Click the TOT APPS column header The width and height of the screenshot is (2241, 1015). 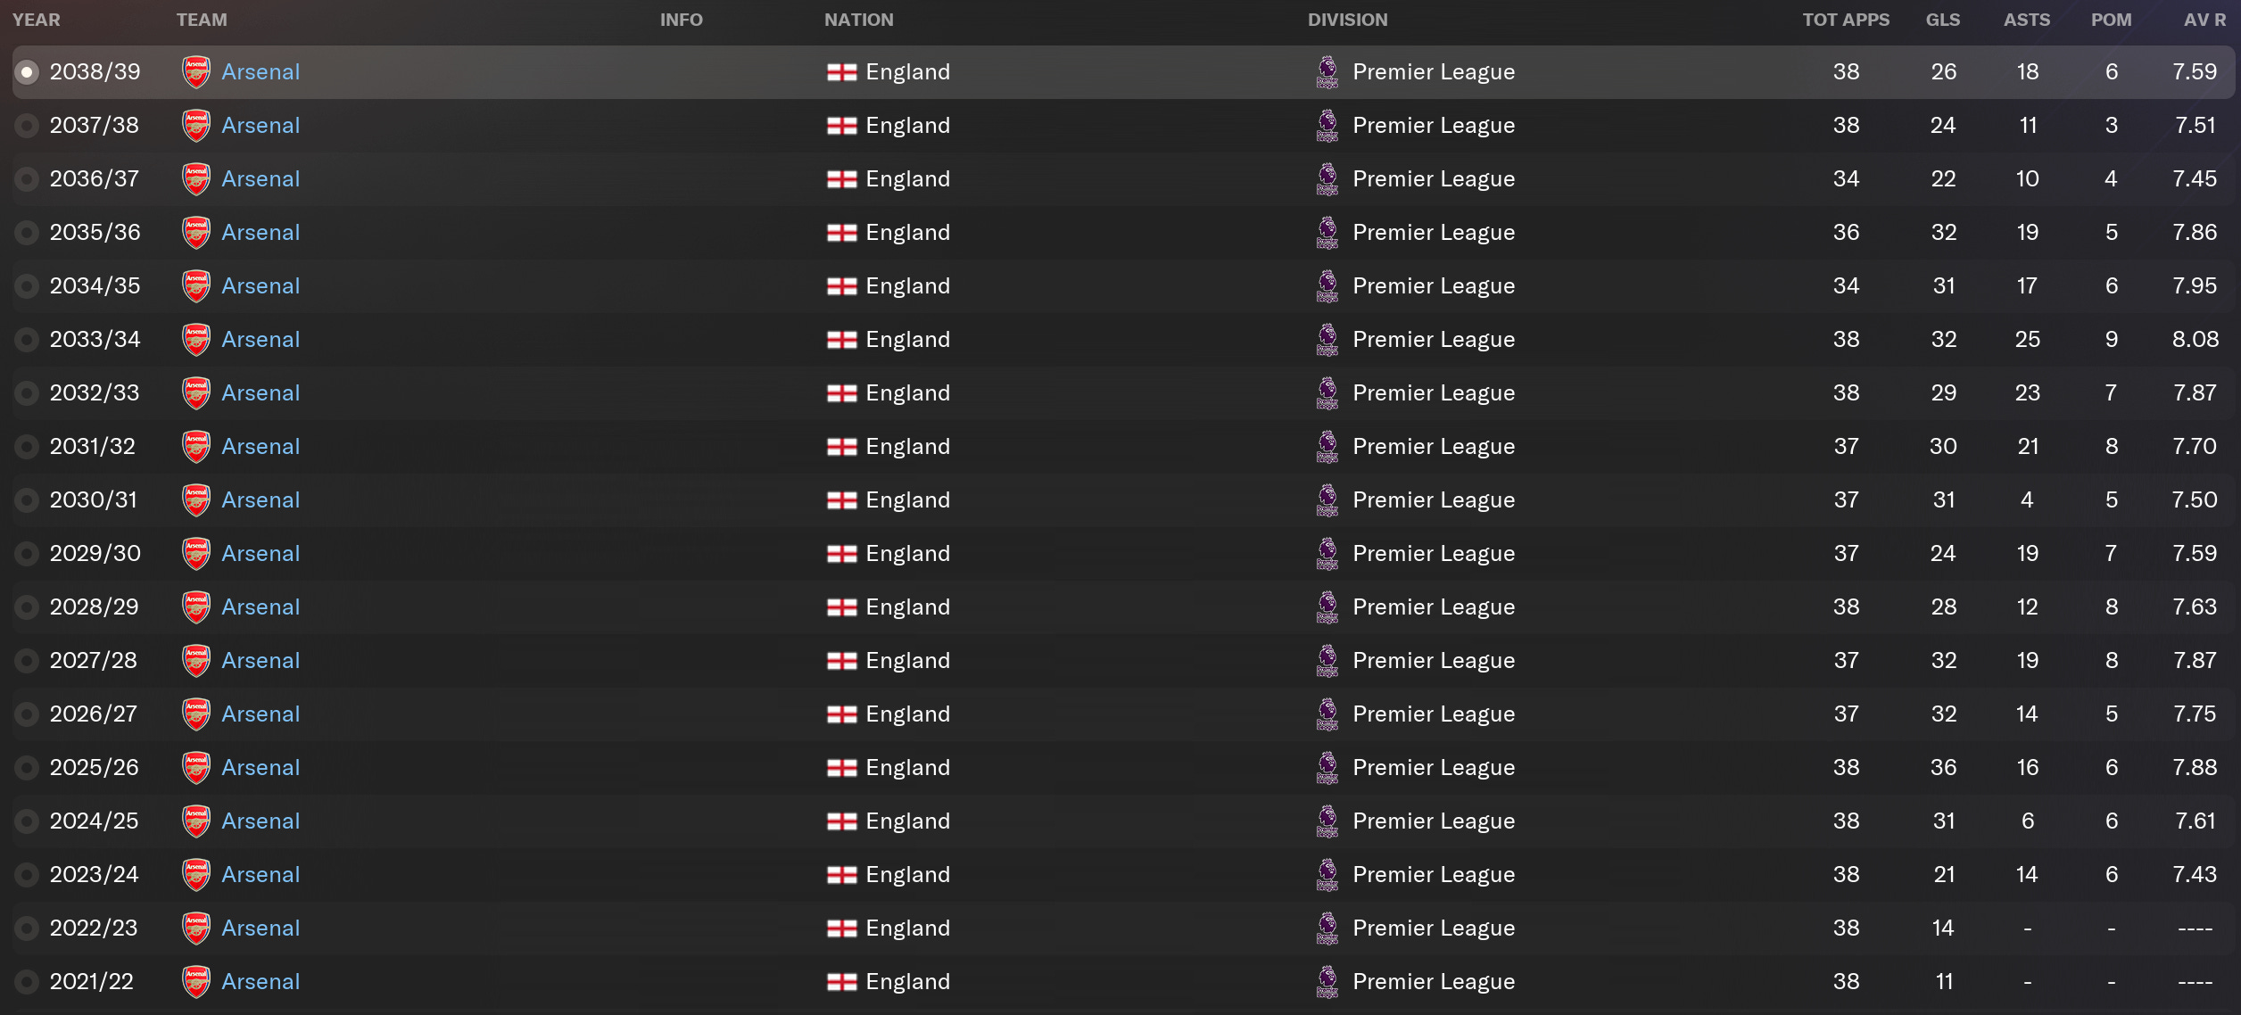(1845, 20)
